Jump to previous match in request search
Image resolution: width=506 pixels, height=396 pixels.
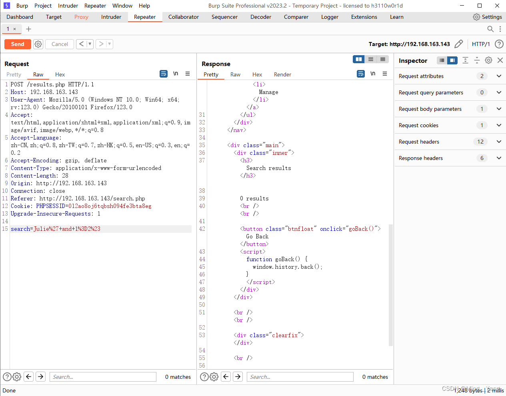tap(28, 376)
